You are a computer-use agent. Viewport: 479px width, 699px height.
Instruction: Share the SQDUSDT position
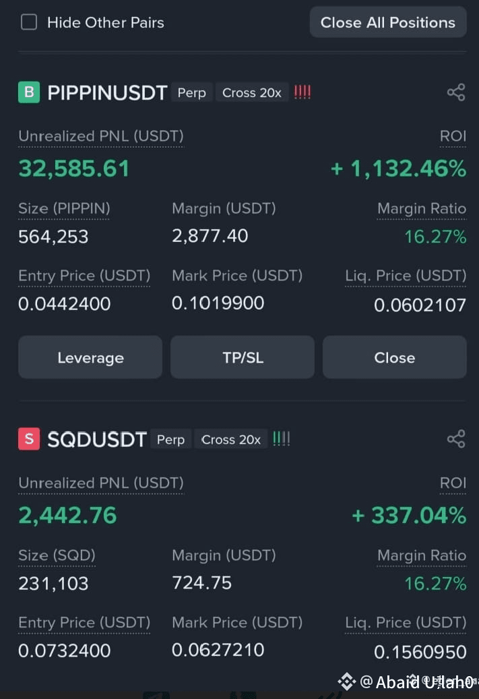click(456, 439)
